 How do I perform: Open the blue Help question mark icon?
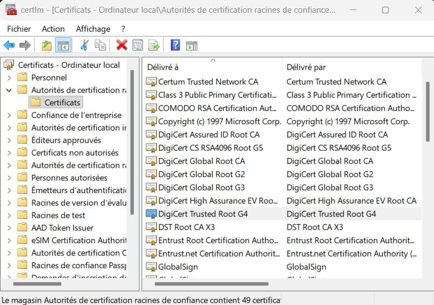tap(175, 45)
